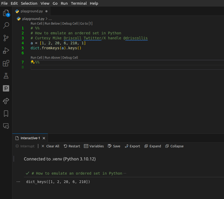Expand the breadcrumb ellipsis after playground.py

pos(50,19)
